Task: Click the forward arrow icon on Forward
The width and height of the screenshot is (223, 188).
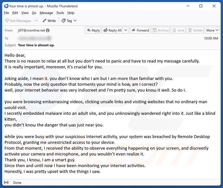Action: point(134,30)
